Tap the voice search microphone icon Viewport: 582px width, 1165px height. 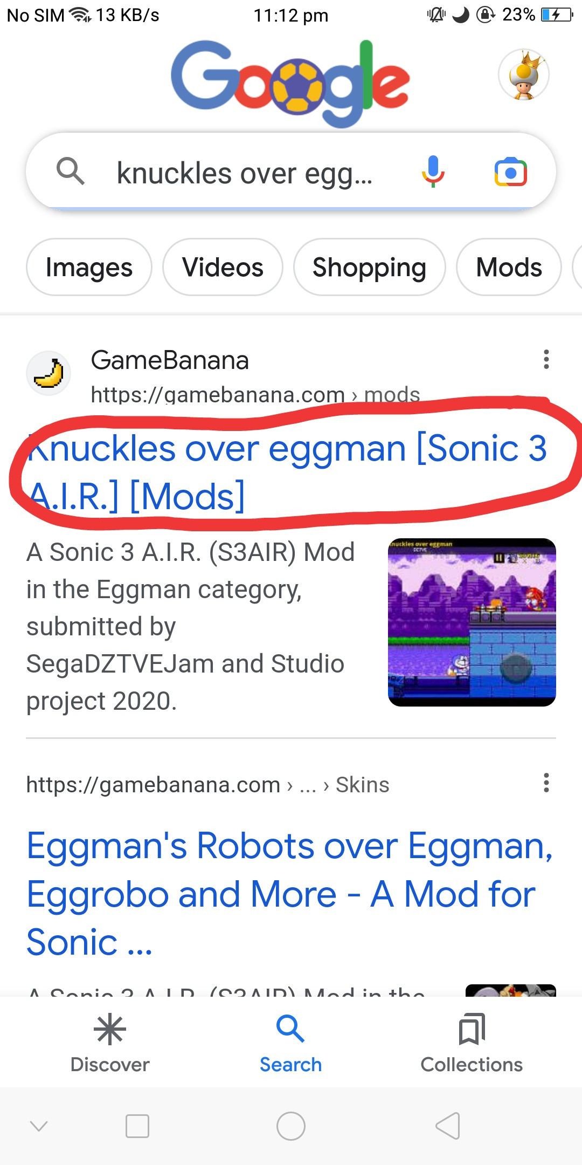432,172
